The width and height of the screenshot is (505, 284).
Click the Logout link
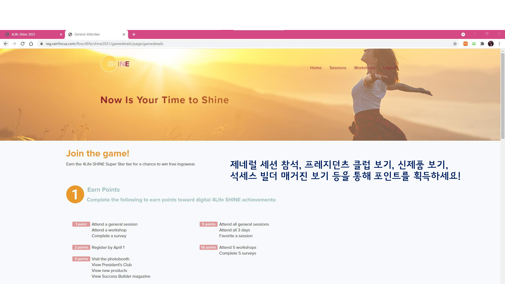click(x=390, y=68)
